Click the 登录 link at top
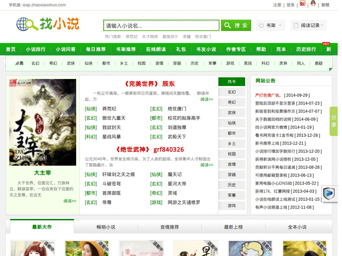Screen dimensions: 342x256 click(x=291, y=5)
